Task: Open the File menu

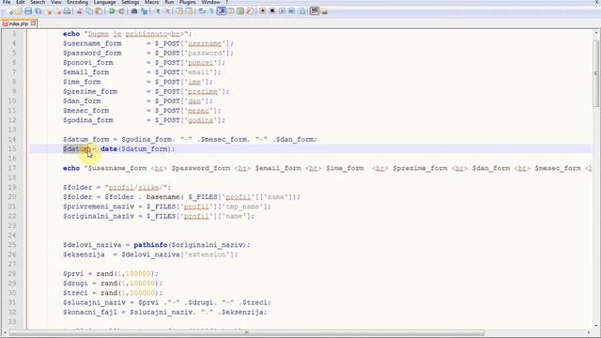Action: coord(7,2)
